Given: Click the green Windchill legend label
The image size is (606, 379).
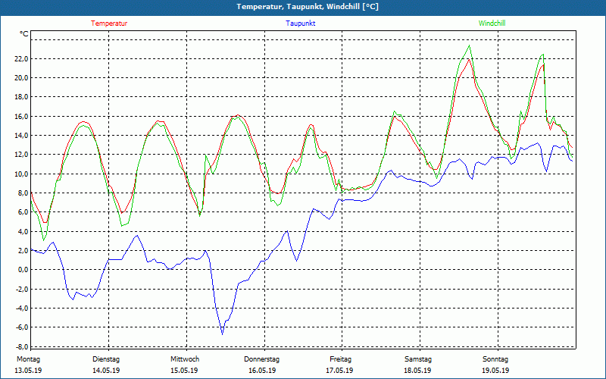Looking at the screenshot, I should [492, 23].
